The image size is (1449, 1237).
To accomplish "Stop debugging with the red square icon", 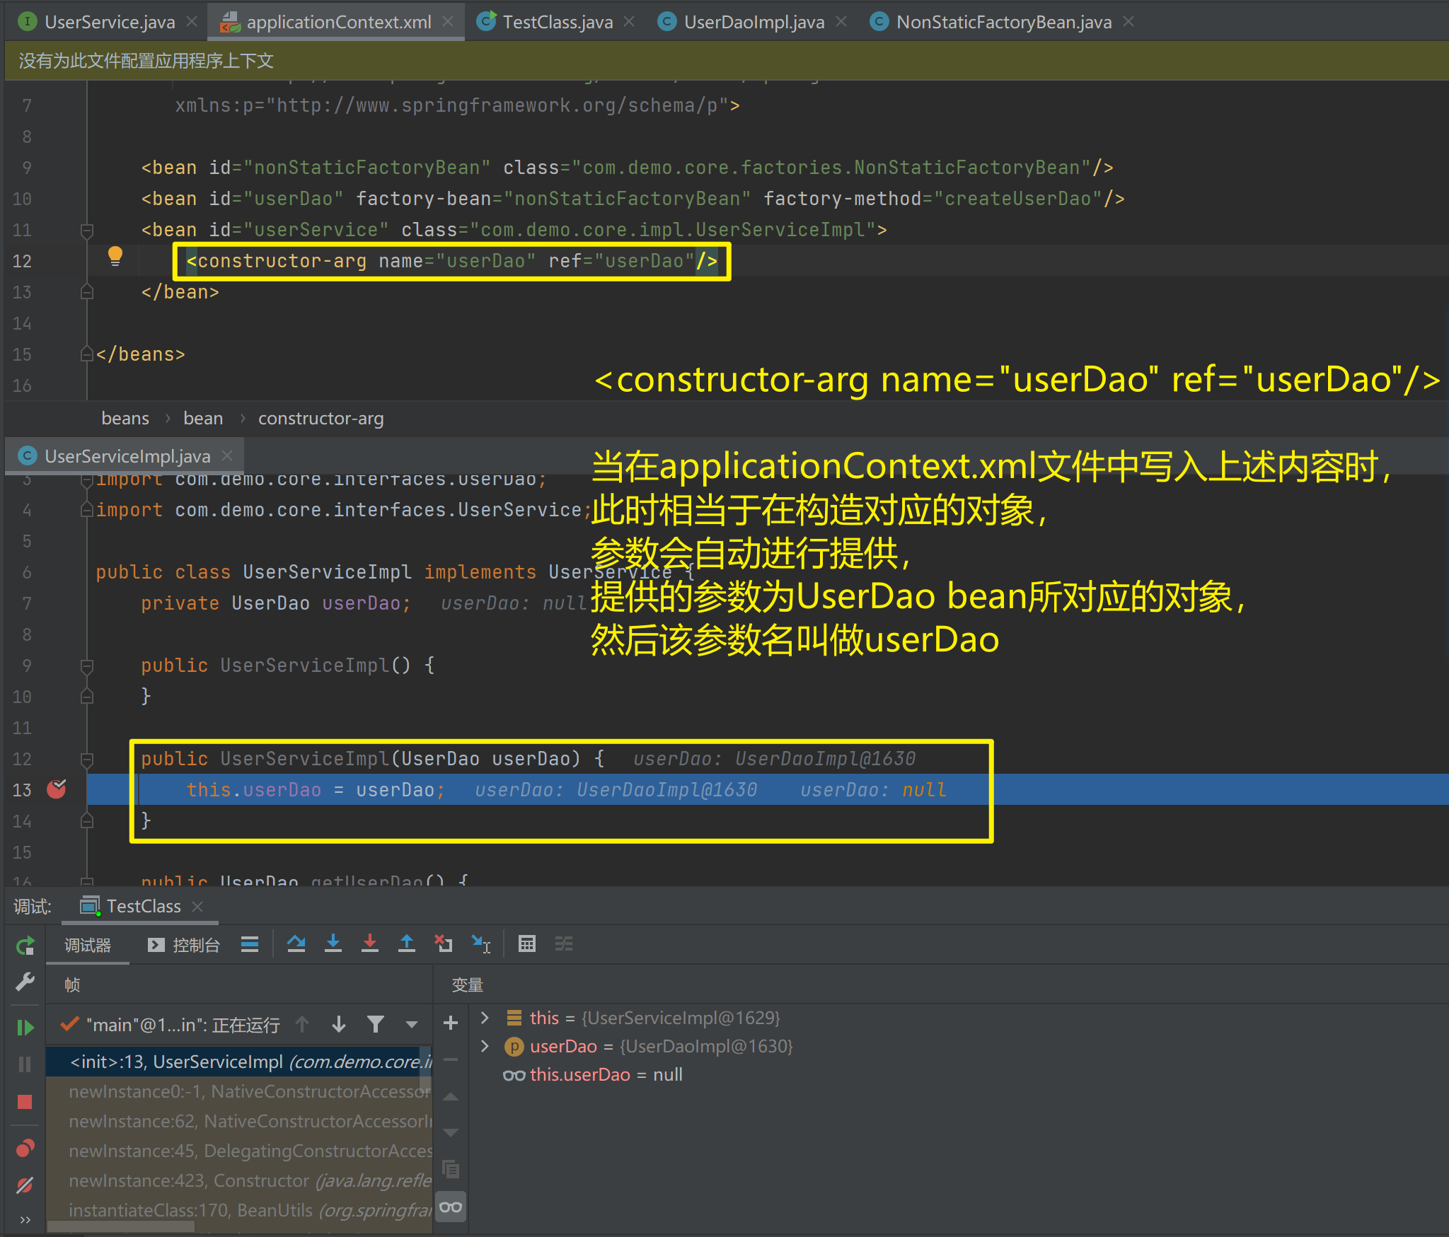I will click(25, 1102).
